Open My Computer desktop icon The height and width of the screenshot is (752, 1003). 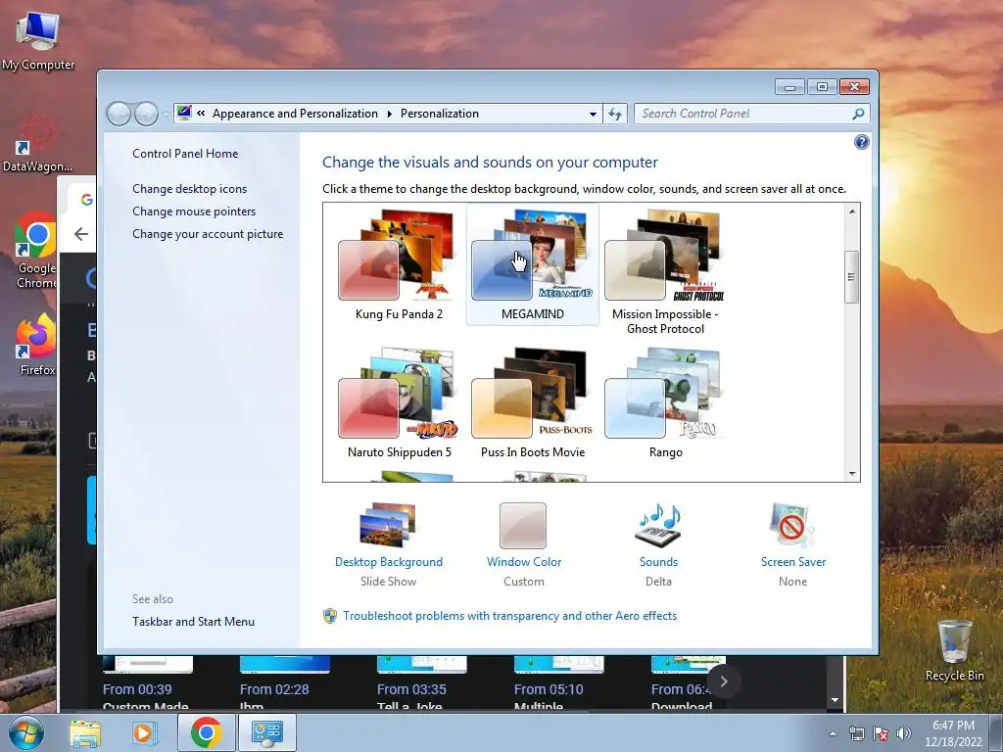38,41
